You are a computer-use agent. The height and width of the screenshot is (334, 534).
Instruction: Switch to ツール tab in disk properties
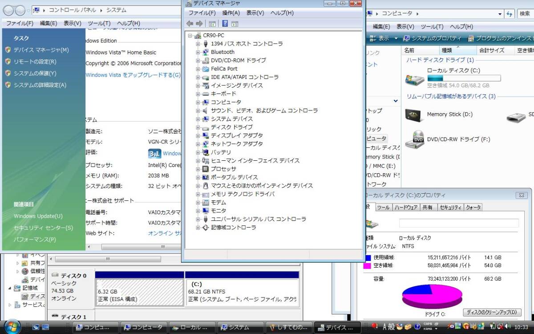pyautogui.click(x=383, y=208)
